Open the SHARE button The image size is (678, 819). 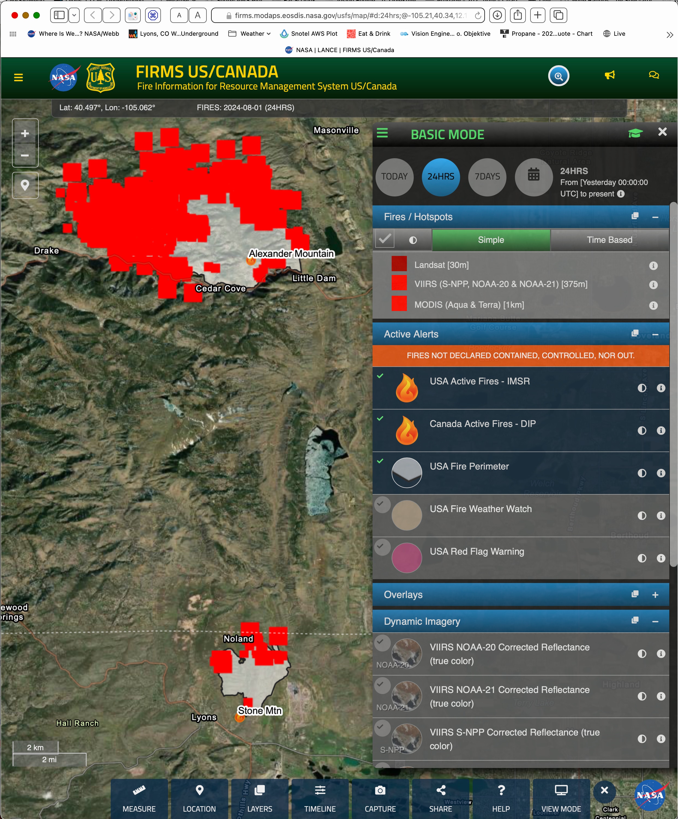(440, 798)
